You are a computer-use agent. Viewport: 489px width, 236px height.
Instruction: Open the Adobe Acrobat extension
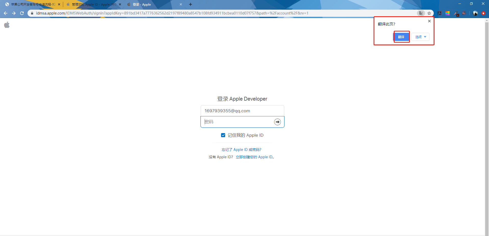439,13
